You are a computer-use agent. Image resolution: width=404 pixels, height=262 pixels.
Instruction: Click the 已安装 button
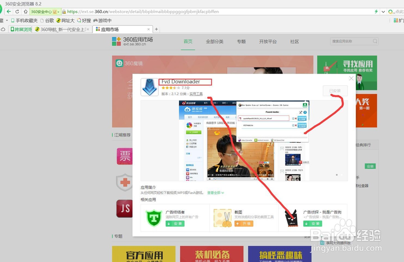[335, 91]
